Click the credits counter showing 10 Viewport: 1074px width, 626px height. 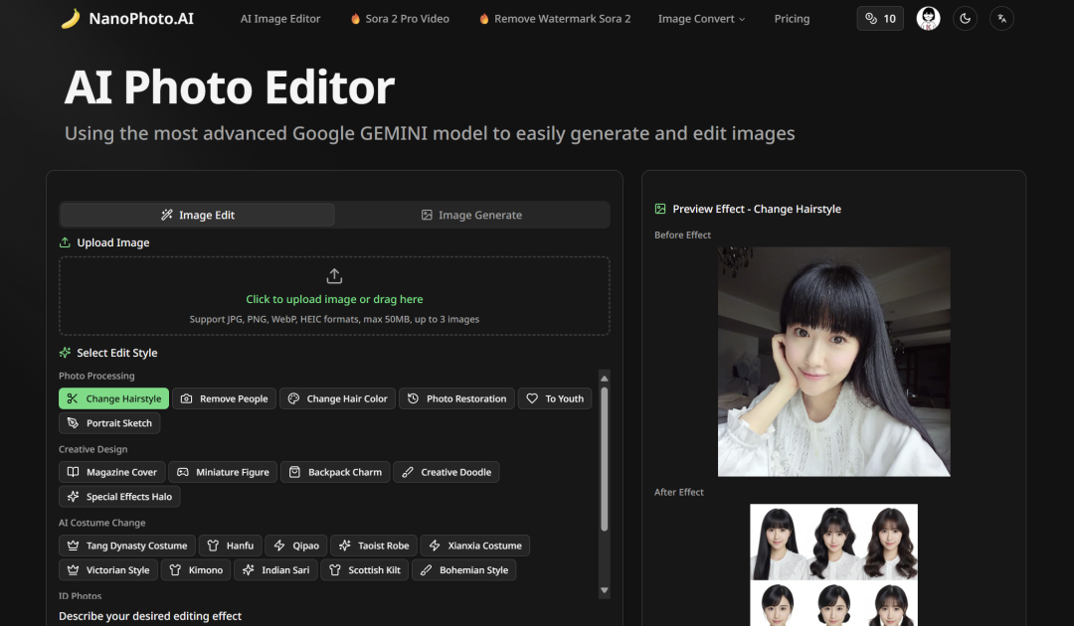[880, 19]
